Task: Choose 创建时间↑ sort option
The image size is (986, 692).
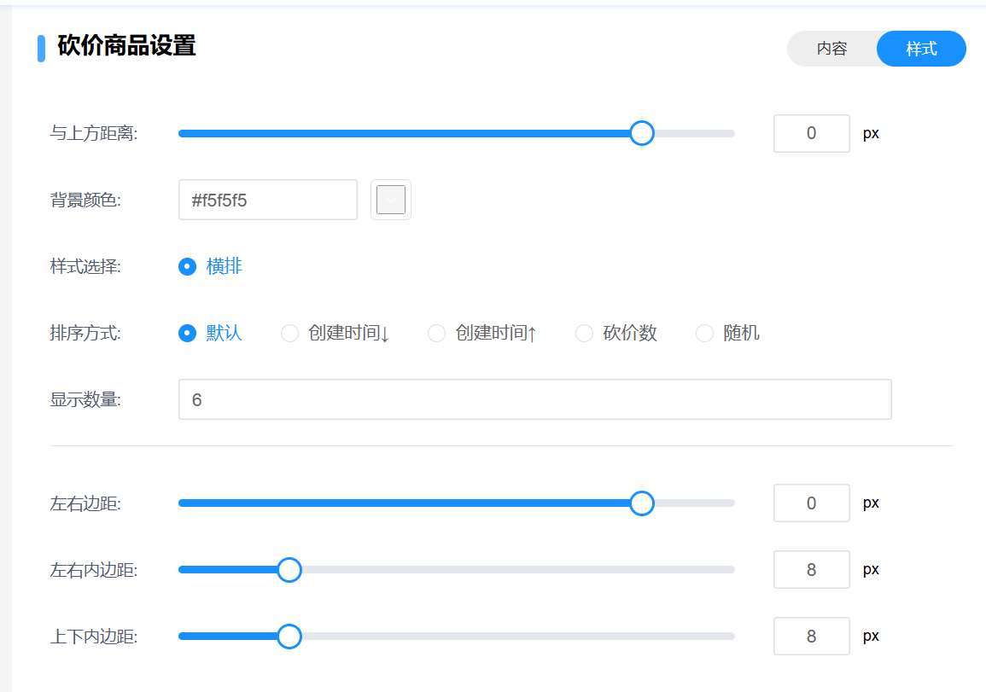Action: (x=437, y=333)
